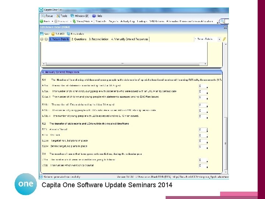
Task: Click the 5.2.iv Behind target field
Action: (x=203, y=147)
